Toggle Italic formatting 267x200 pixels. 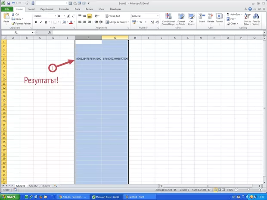pyautogui.click(x=40, y=22)
